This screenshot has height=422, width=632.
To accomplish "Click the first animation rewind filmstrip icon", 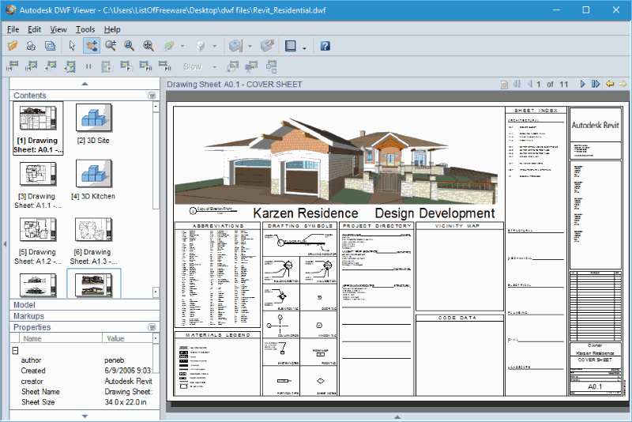I will click(x=13, y=66).
